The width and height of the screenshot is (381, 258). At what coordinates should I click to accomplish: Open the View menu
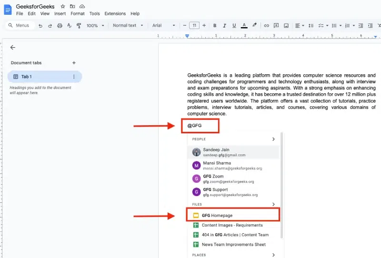tap(45, 14)
